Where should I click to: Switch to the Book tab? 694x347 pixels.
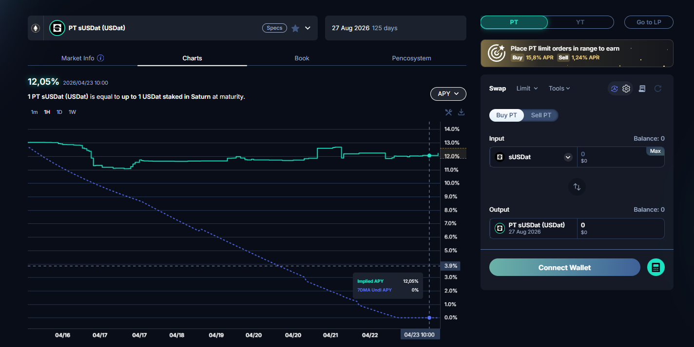[302, 58]
